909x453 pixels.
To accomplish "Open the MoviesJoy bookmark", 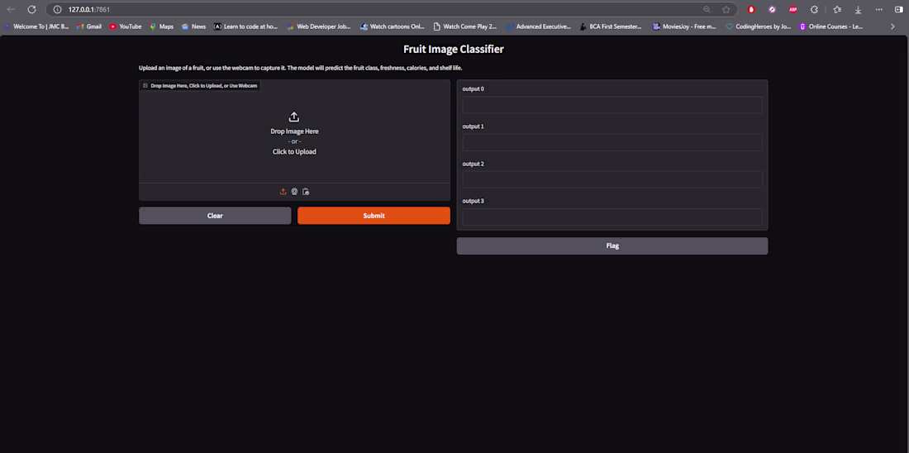I will pyautogui.click(x=685, y=26).
